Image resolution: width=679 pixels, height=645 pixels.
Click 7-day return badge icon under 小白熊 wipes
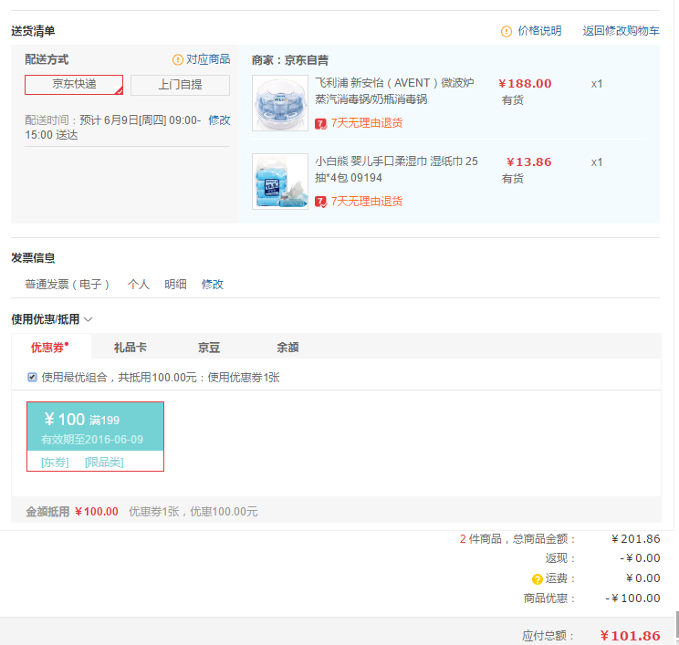point(320,202)
